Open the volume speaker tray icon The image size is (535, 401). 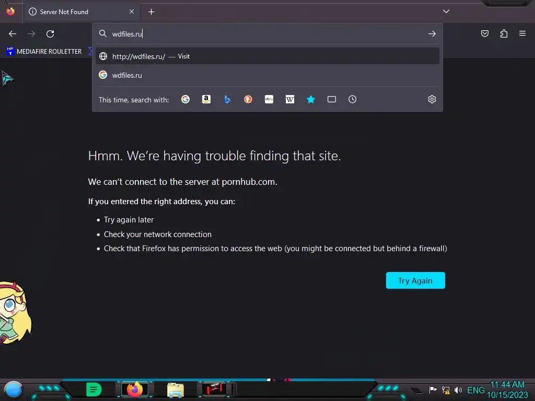(458, 390)
